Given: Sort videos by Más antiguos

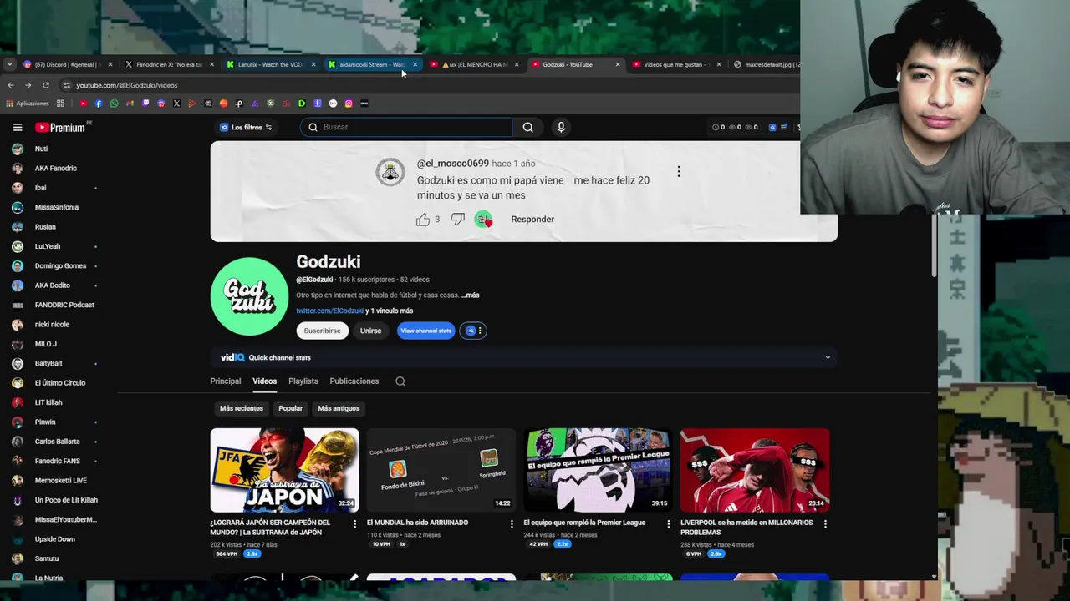Looking at the screenshot, I should (339, 408).
